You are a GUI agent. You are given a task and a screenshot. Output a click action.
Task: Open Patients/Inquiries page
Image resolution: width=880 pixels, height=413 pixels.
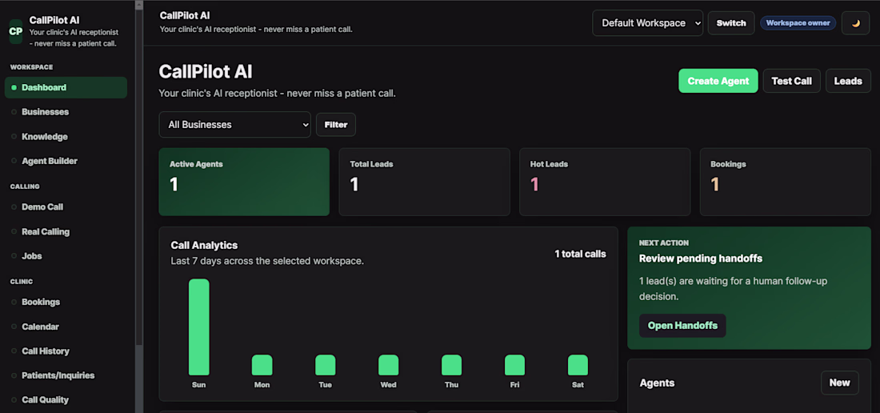pos(66,375)
